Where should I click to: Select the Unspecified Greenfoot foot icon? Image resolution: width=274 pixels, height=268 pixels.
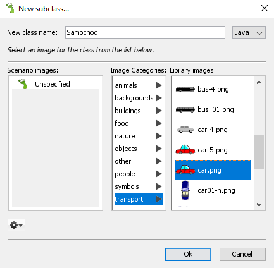23,84
